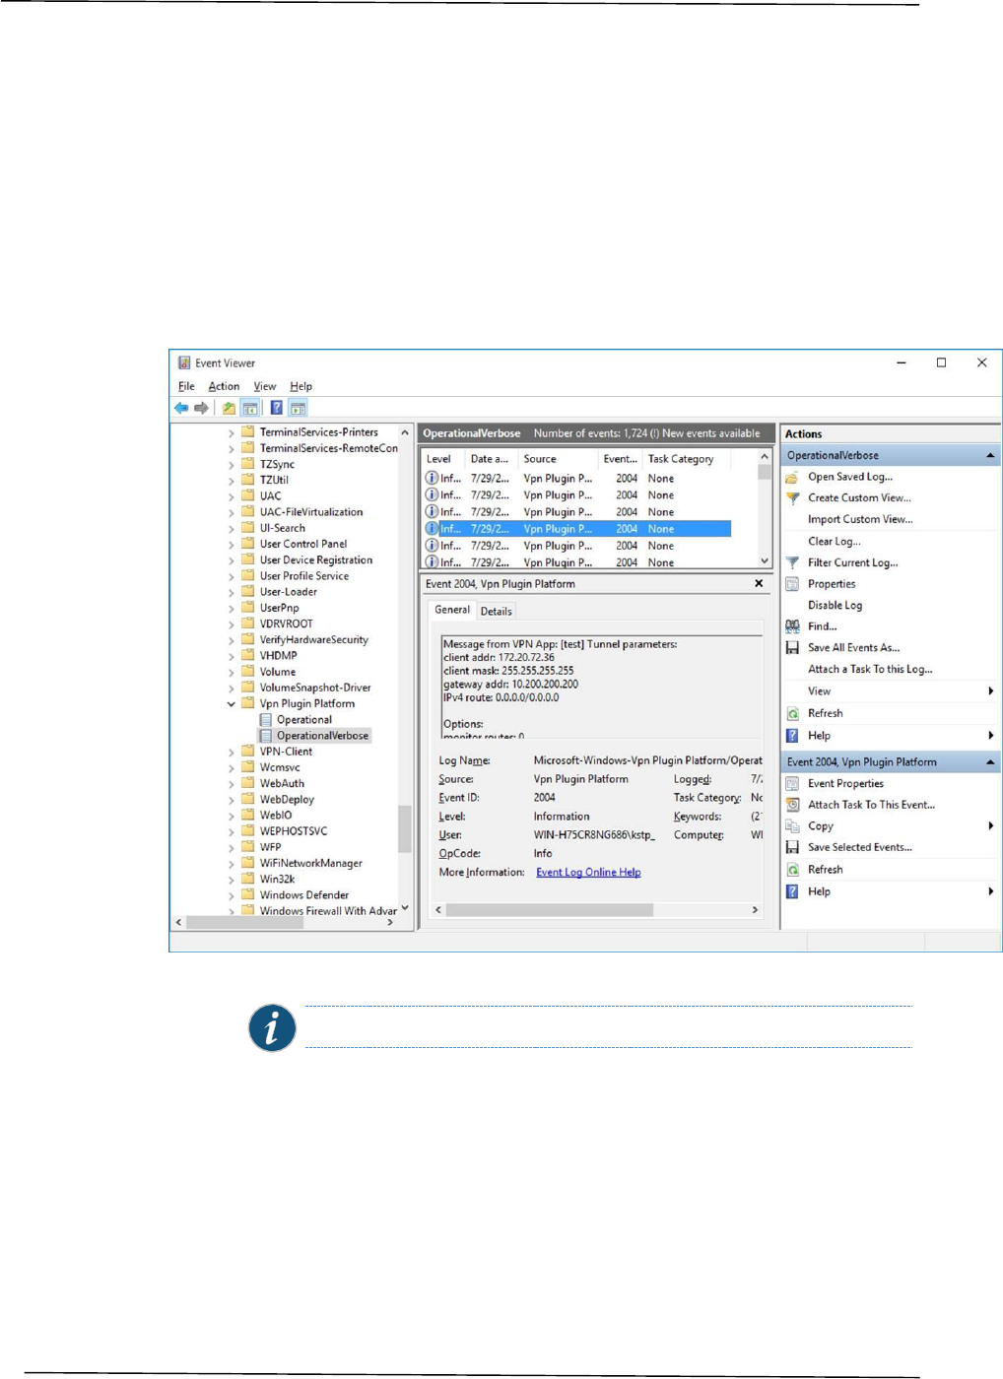Click the Save Selected Events disk icon
1003x1379 pixels.
pyautogui.click(x=792, y=848)
